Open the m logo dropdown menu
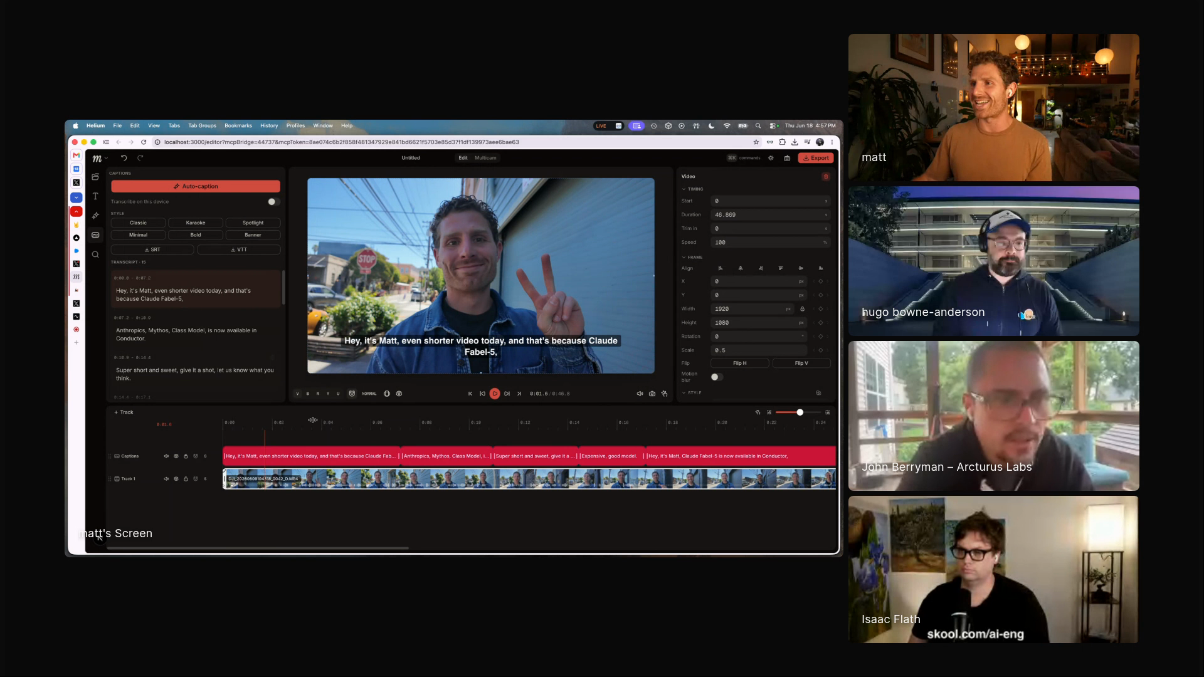This screenshot has width=1204, height=677. click(100, 158)
